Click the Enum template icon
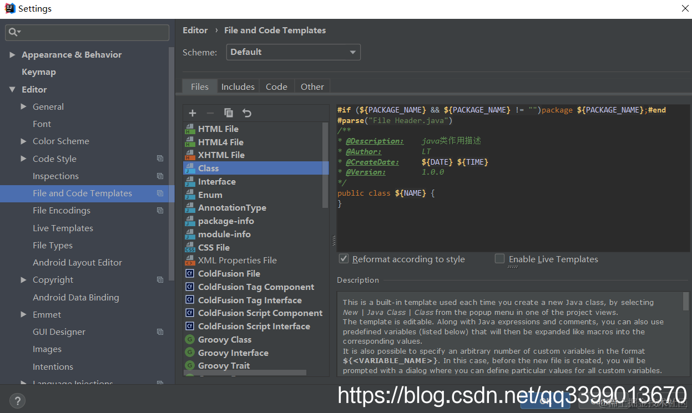Image resolution: width=692 pixels, height=413 pixels. [190, 195]
